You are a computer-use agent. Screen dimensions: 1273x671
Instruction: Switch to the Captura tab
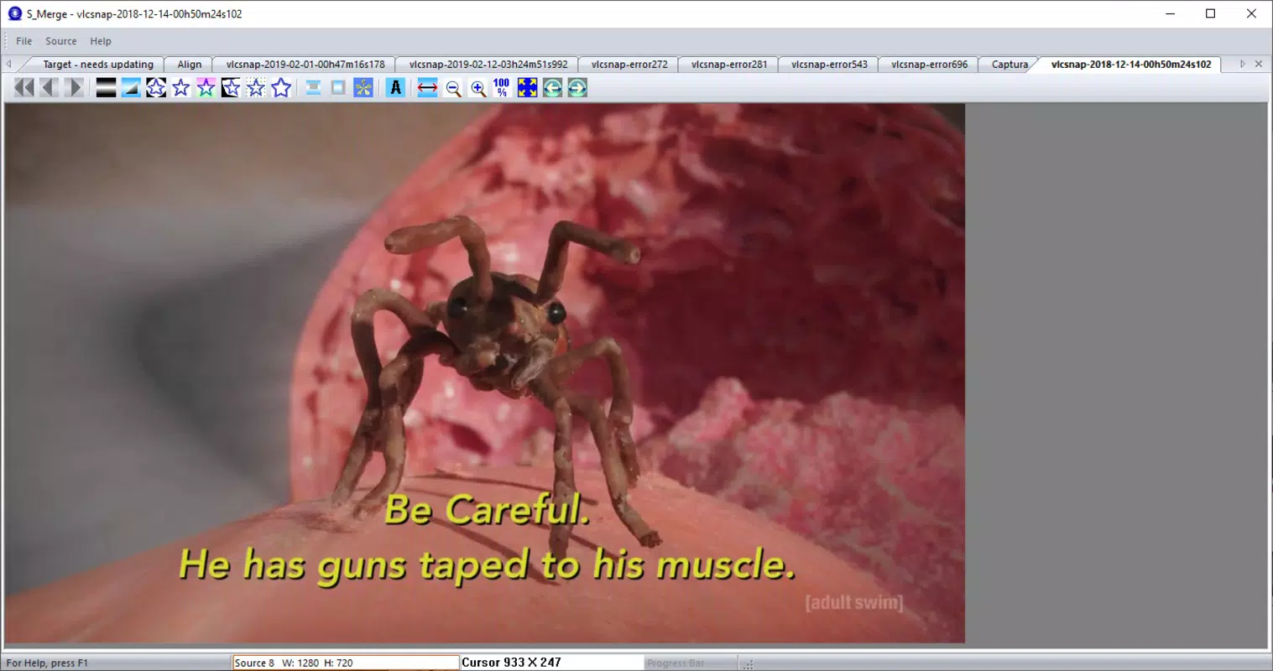point(1010,65)
